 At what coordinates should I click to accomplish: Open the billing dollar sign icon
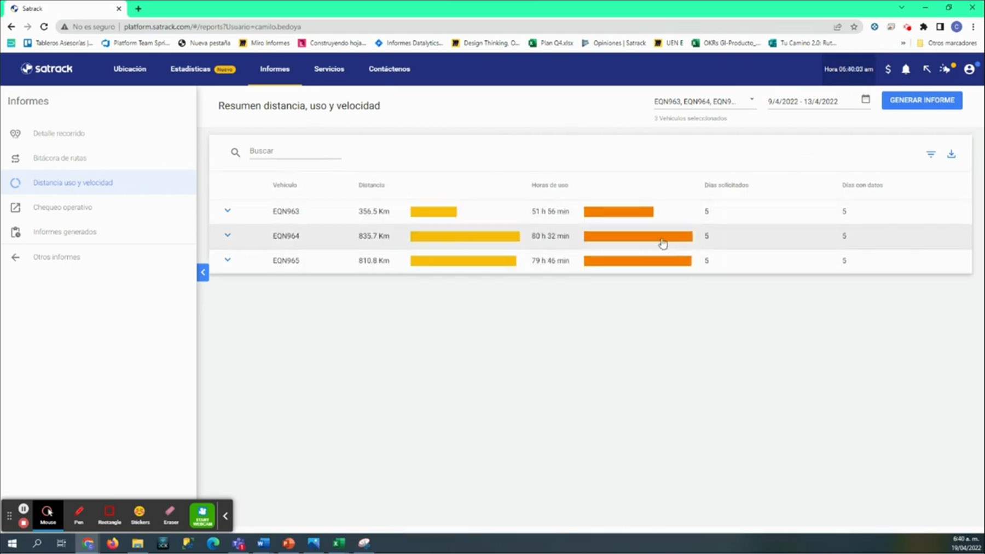(888, 69)
